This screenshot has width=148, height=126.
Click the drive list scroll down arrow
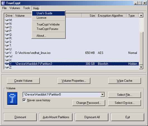click(141, 67)
